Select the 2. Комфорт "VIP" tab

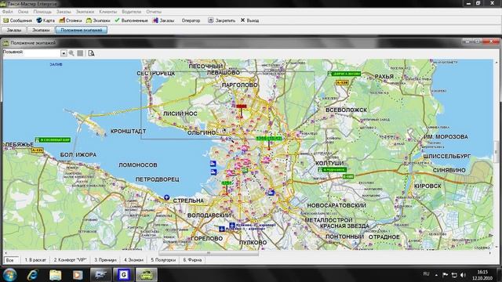coord(70,260)
